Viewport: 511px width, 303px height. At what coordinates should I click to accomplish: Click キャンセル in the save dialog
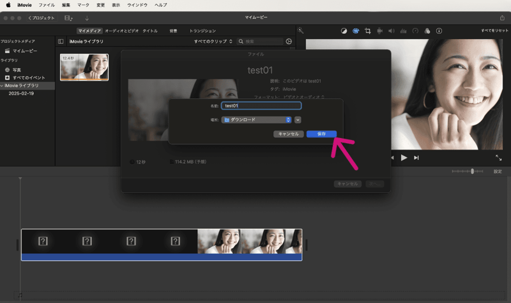(x=288, y=134)
